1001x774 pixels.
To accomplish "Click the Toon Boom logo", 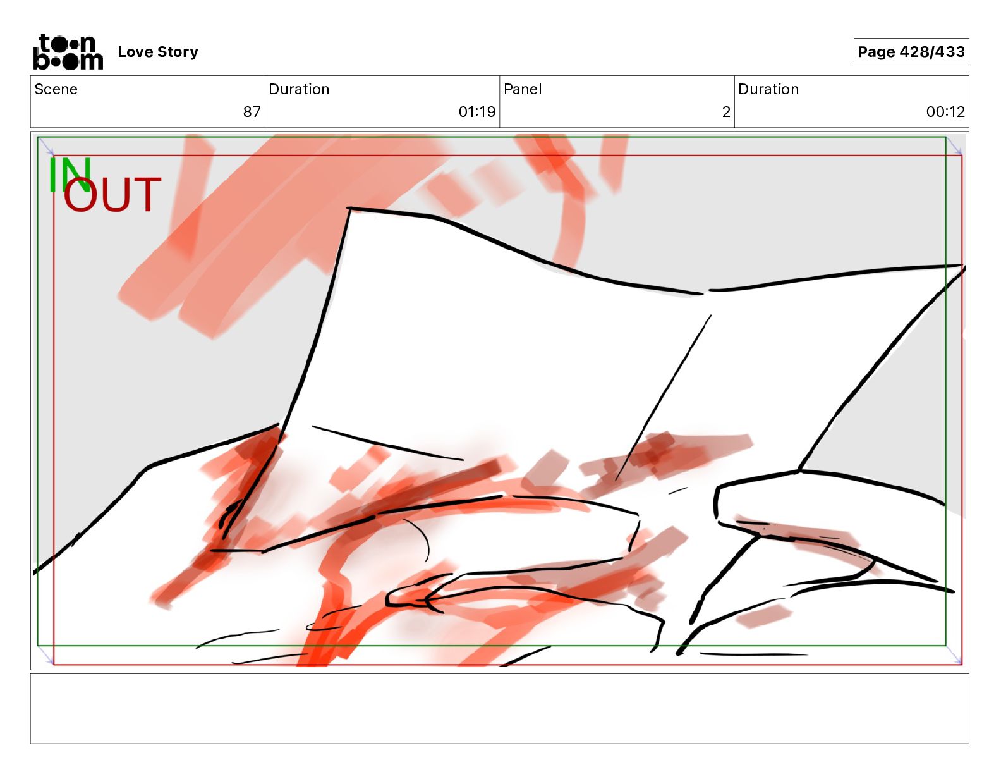I will [x=68, y=52].
